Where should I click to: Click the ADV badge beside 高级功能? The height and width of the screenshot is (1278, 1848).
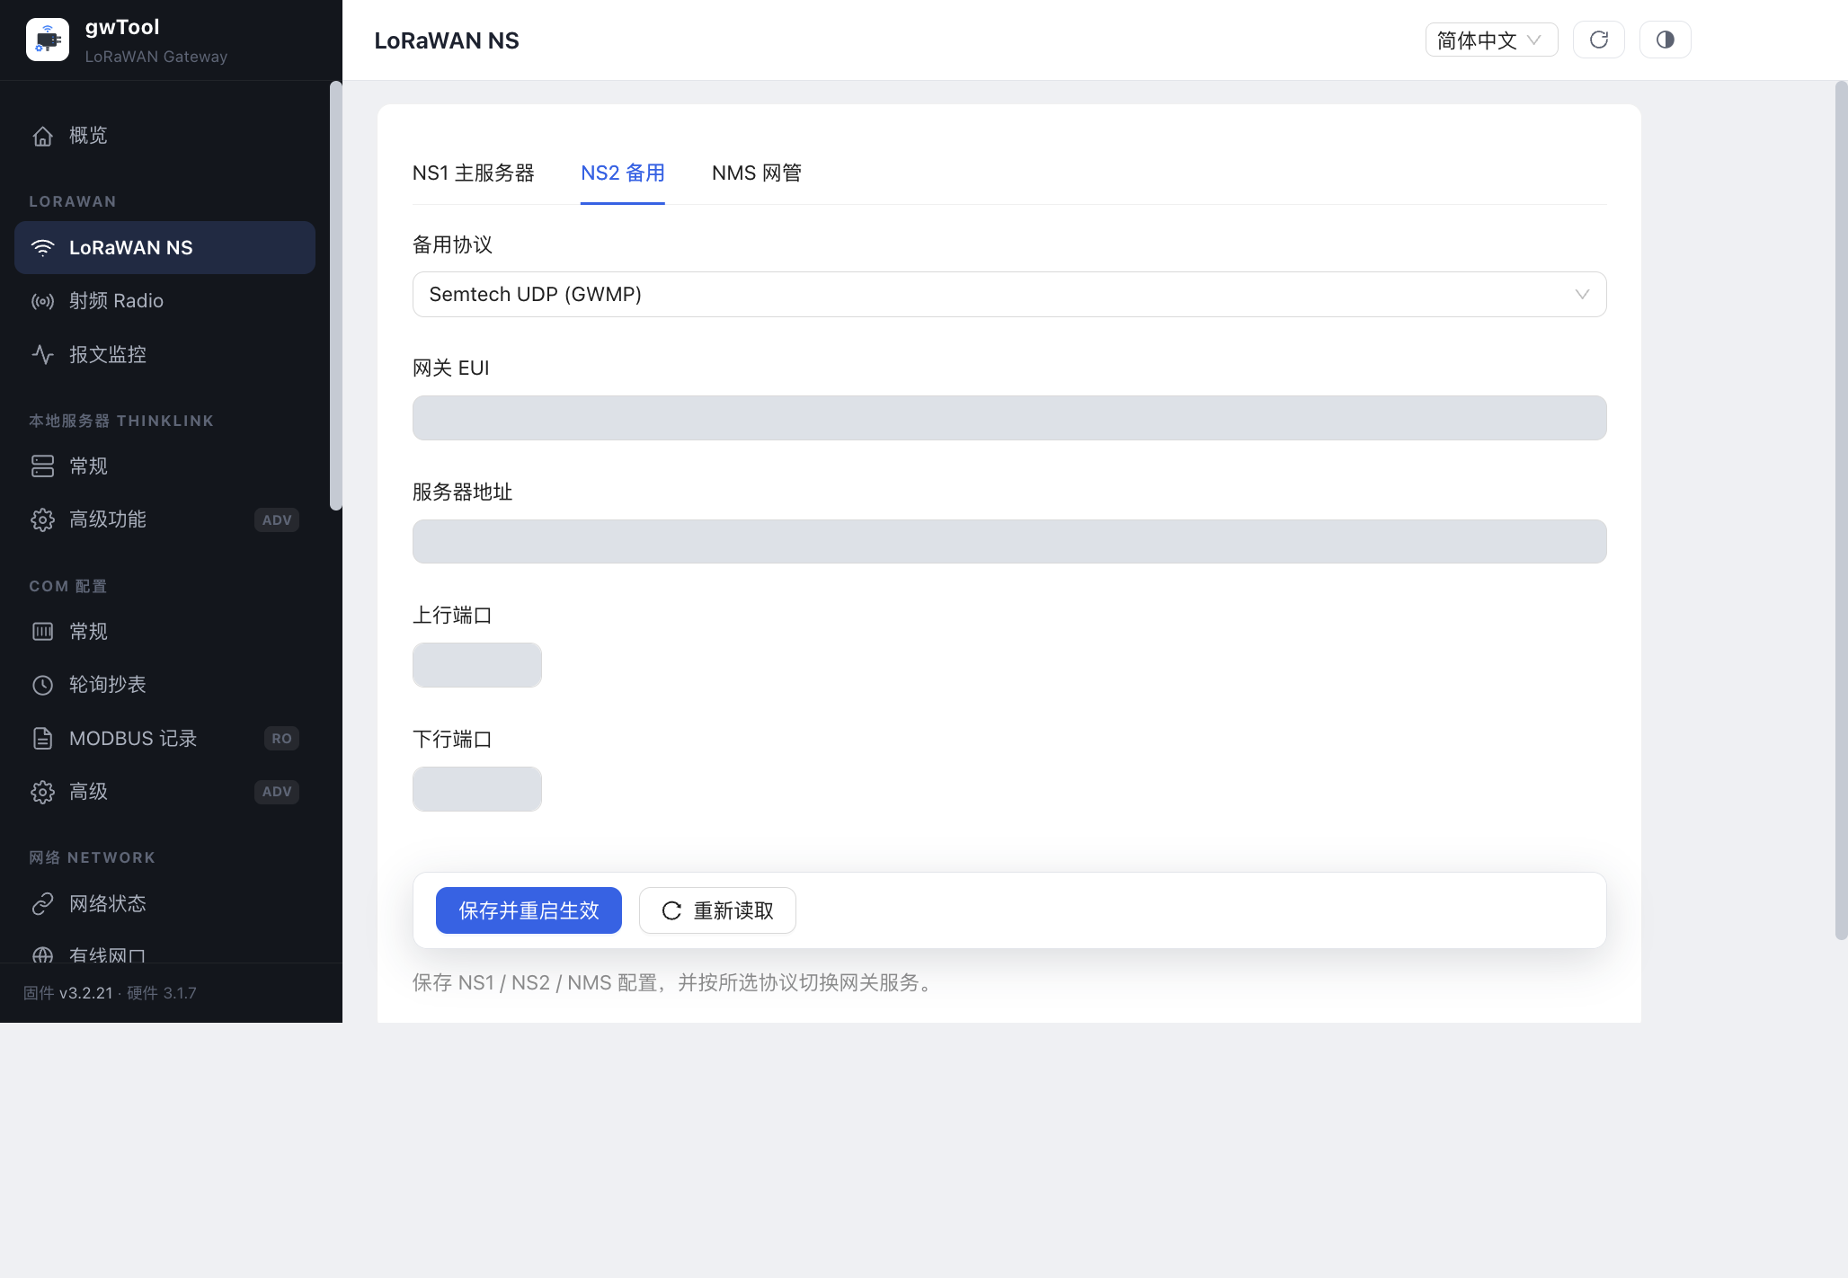(x=277, y=520)
